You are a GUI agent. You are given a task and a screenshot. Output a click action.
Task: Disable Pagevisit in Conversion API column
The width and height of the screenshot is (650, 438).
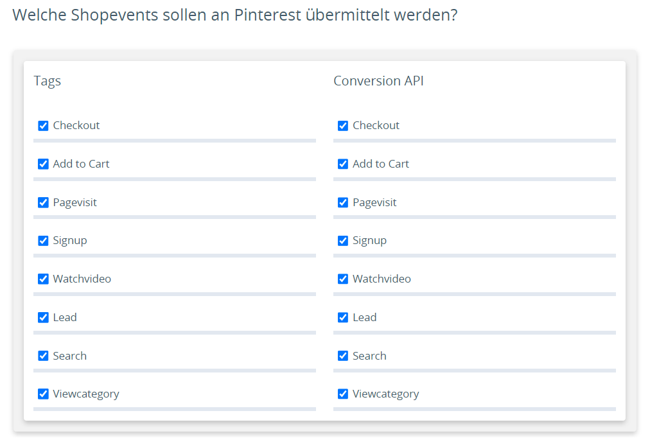343,203
